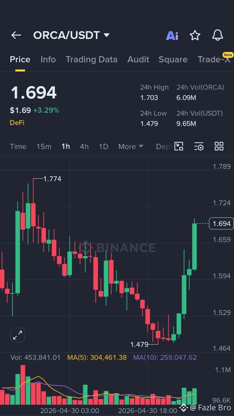Tap the large 1.694 last price

(x=34, y=93)
